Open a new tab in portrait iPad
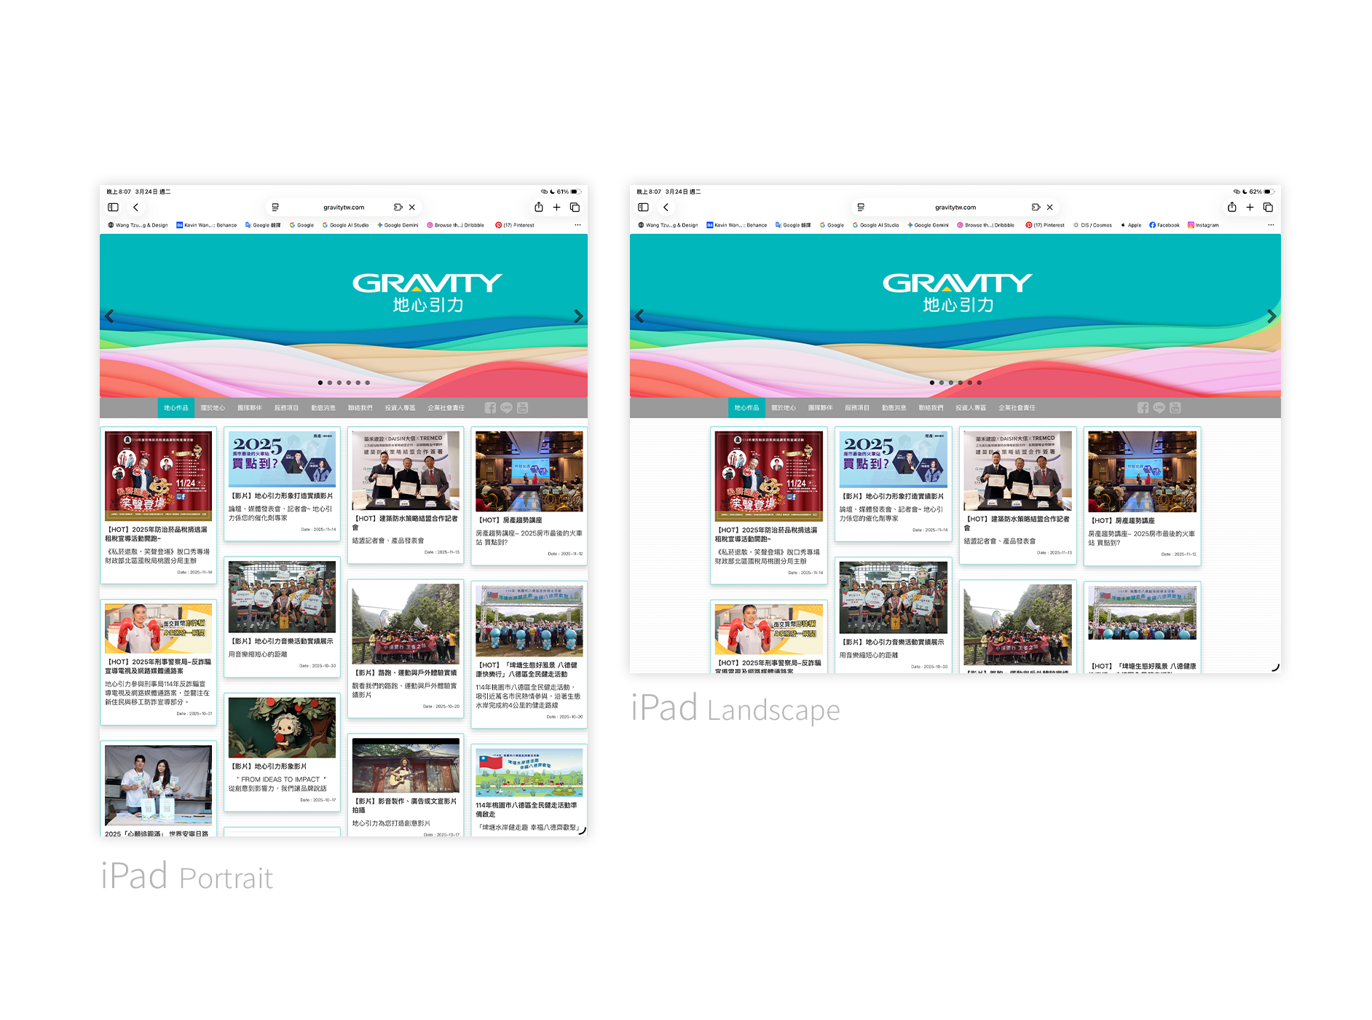 pyautogui.click(x=556, y=208)
